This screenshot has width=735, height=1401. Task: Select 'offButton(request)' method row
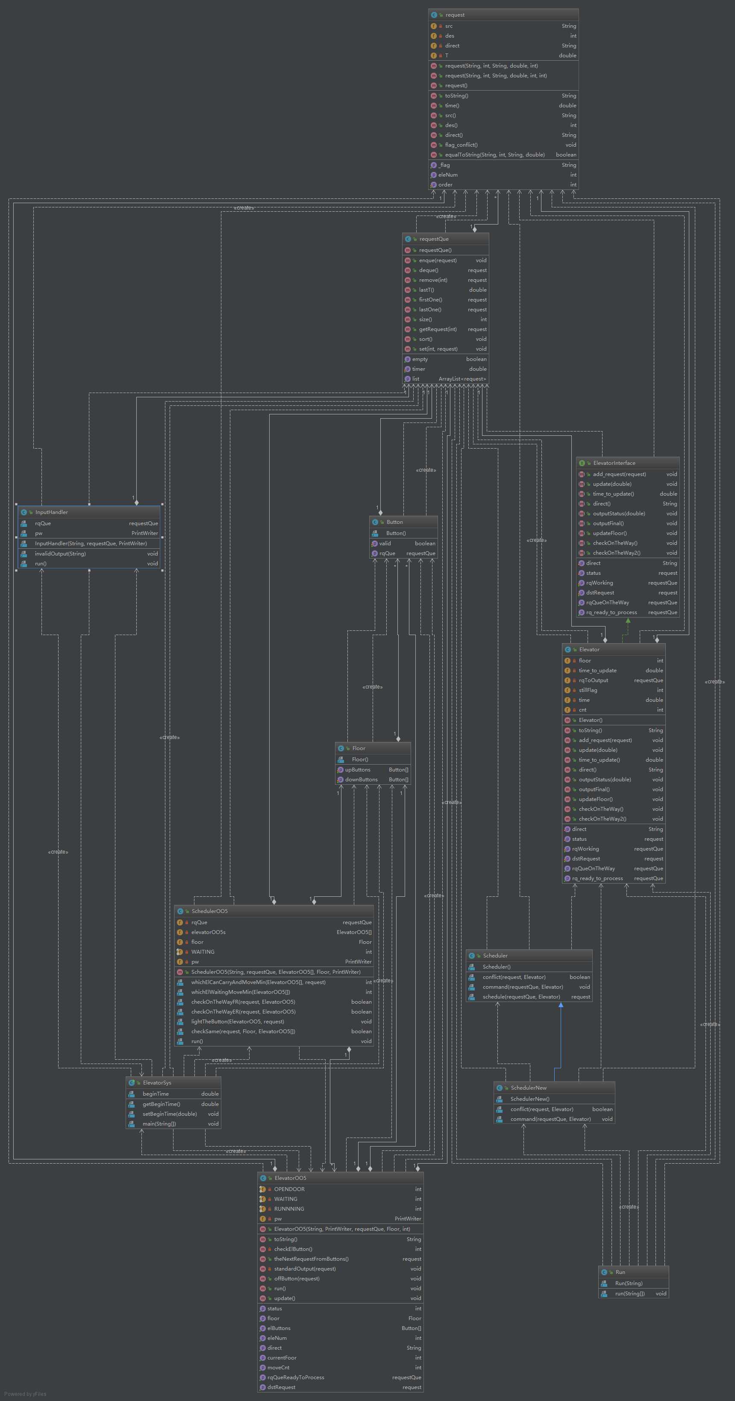pos(340,1279)
